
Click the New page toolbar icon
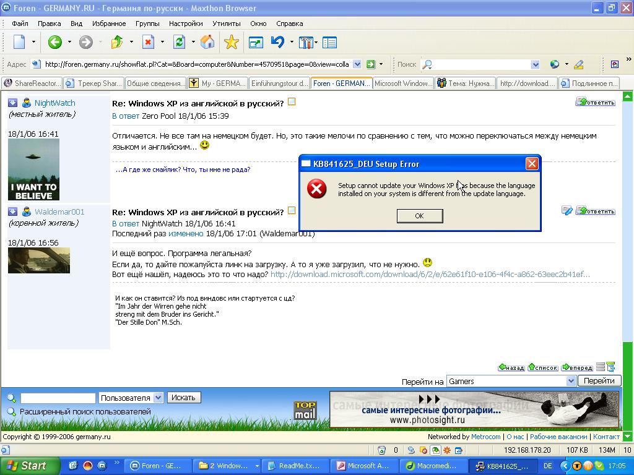click(x=19, y=41)
